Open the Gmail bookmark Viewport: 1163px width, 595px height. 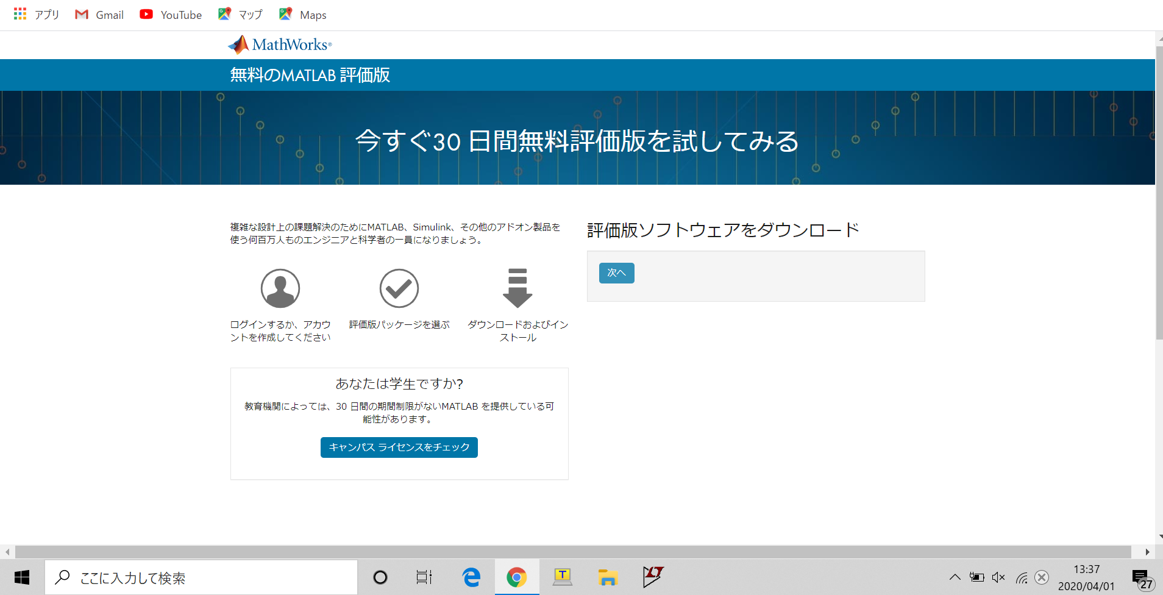pos(99,15)
